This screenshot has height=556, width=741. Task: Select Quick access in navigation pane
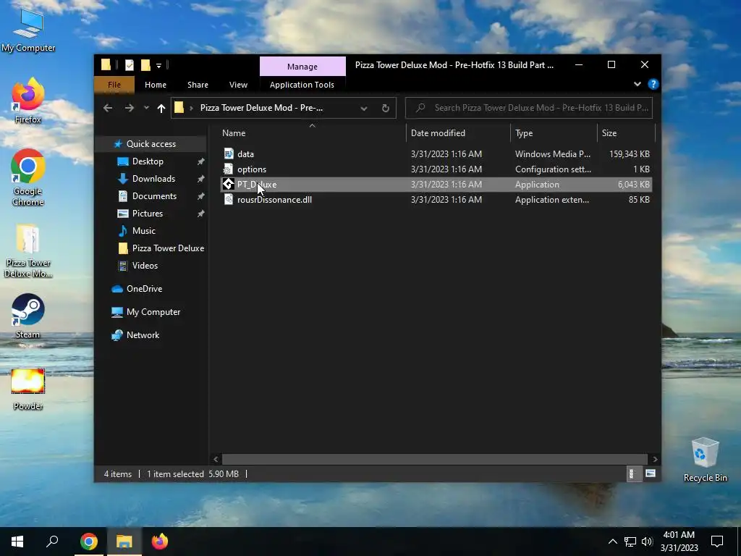coord(151,144)
